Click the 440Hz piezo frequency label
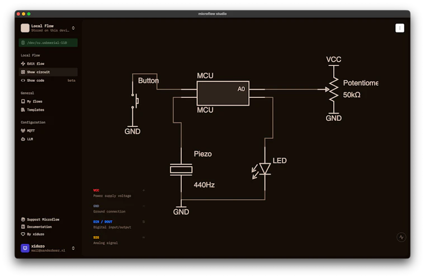The width and height of the screenshot is (425, 278). 204,185
